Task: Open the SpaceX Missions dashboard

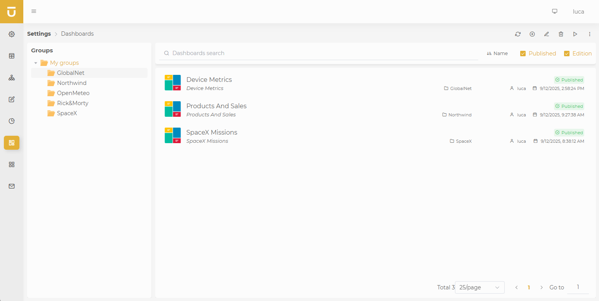Action: 212,132
